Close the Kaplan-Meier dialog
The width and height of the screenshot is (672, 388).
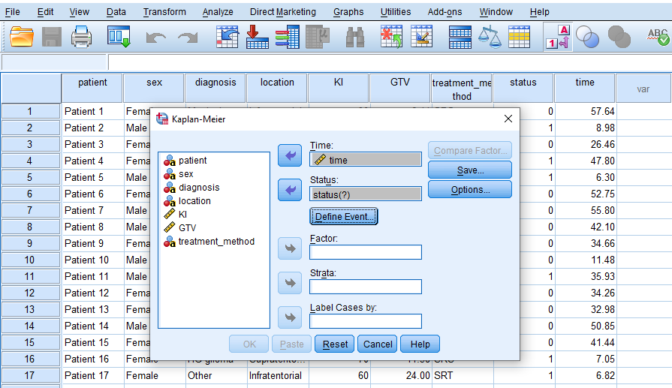(508, 119)
